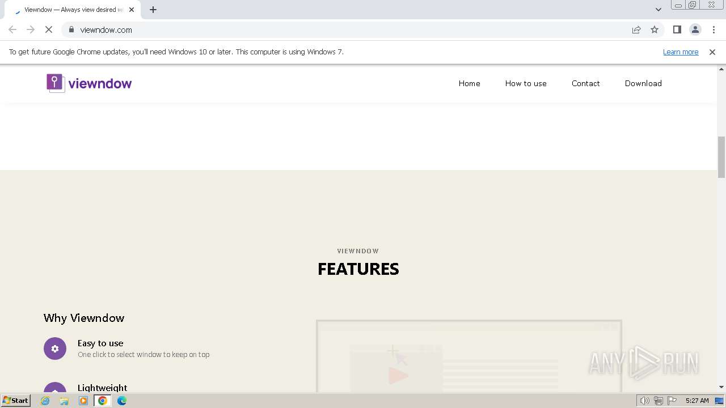Bookmark this tab with star

[x=655, y=29]
